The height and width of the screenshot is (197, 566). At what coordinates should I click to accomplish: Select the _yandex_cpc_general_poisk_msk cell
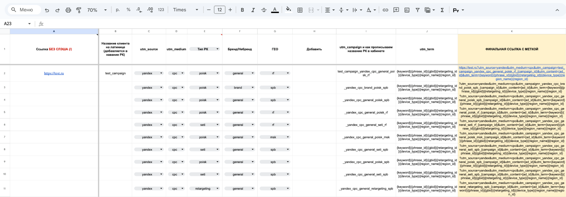click(366, 137)
